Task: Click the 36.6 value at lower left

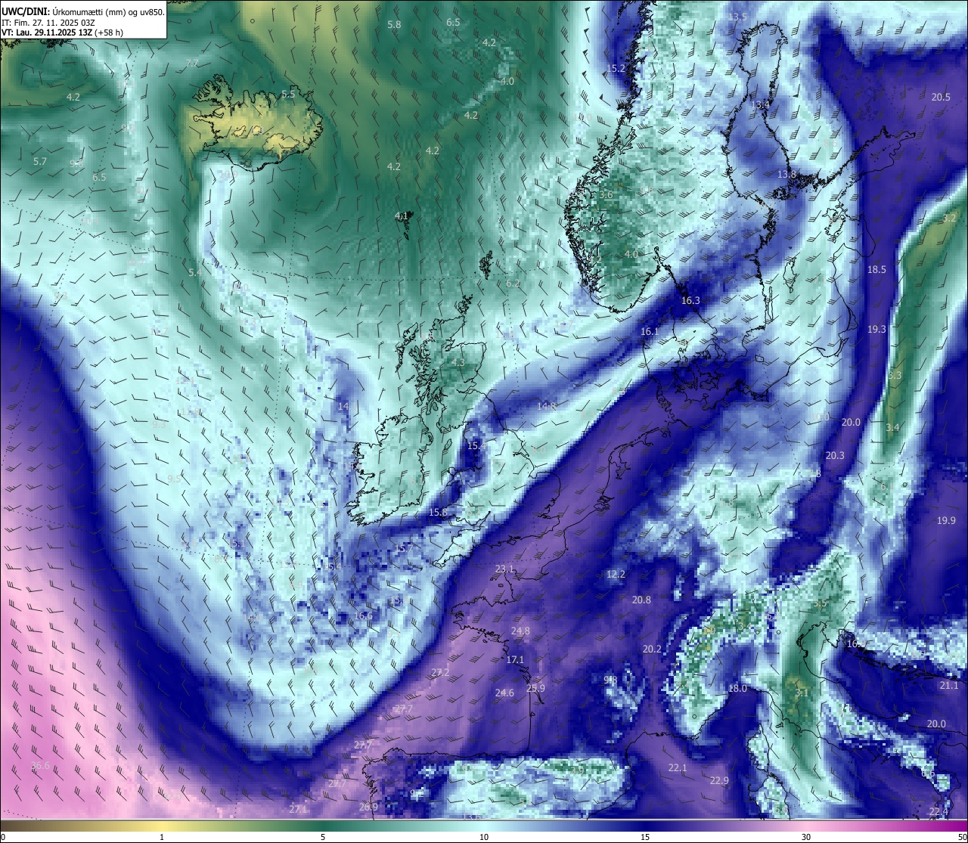Action: 40,765
